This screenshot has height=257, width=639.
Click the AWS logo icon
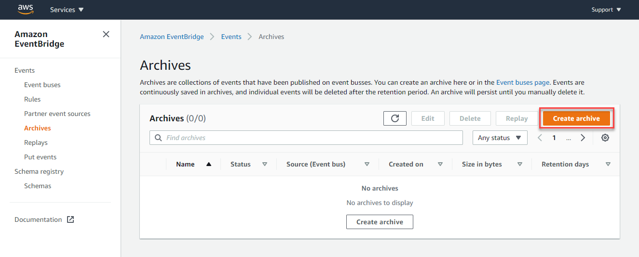[26, 10]
